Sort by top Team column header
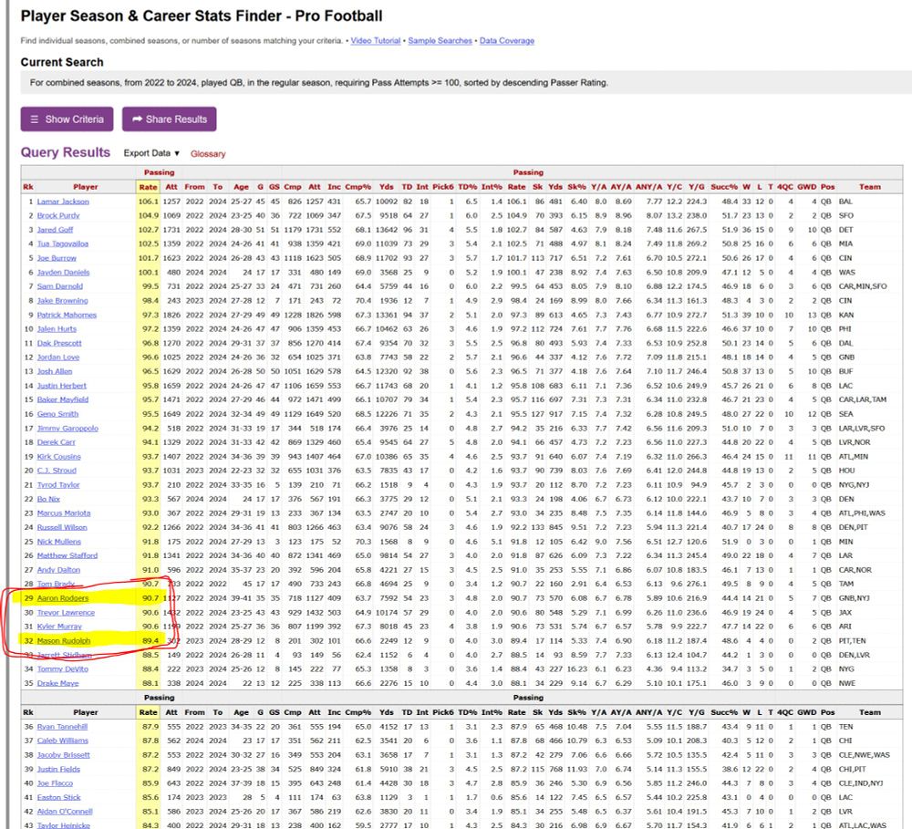This screenshot has width=912, height=829. tap(869, 187)
